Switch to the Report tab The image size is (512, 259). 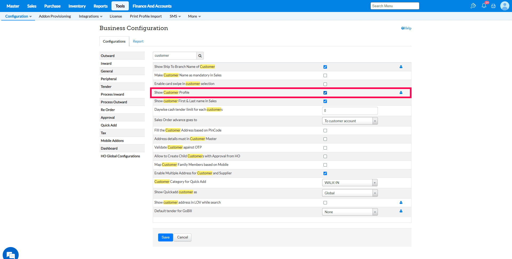(138, 42)
